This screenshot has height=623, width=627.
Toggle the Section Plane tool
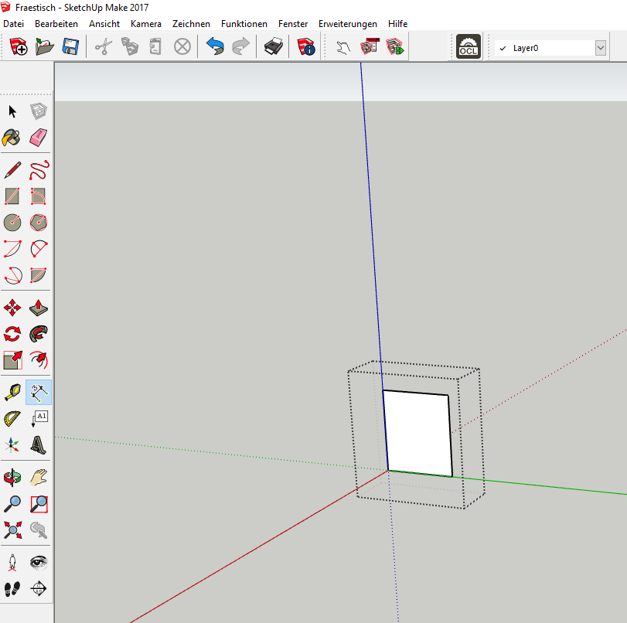39,589
